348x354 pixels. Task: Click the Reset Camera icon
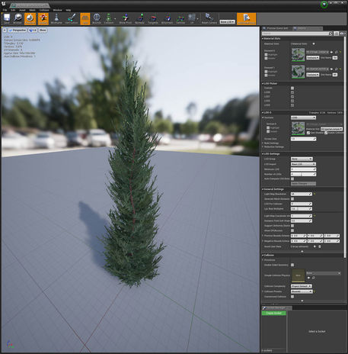tap(209, 18)
